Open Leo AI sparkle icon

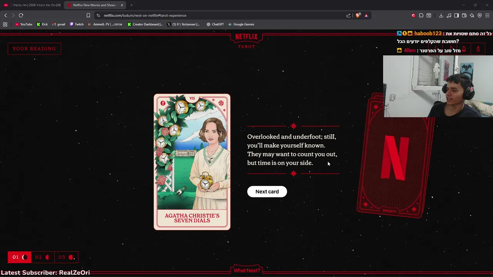point(472,15)
